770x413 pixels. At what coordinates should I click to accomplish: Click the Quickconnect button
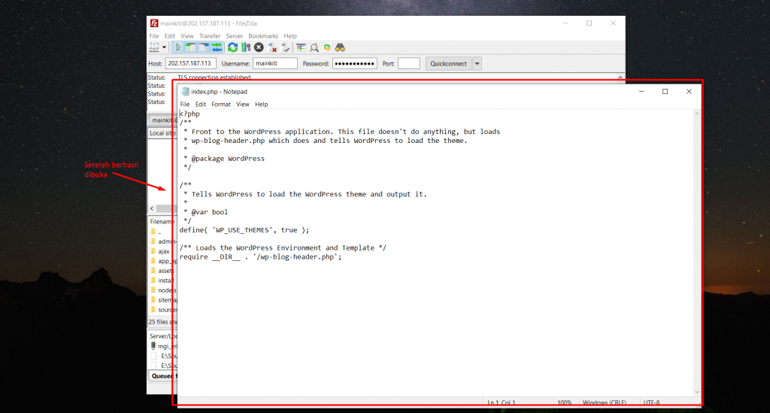click(x=448, y=63)
